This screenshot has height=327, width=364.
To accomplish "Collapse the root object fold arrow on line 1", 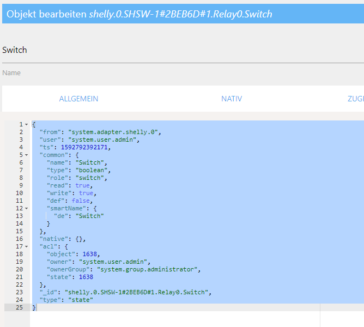I will coord(27,124).
